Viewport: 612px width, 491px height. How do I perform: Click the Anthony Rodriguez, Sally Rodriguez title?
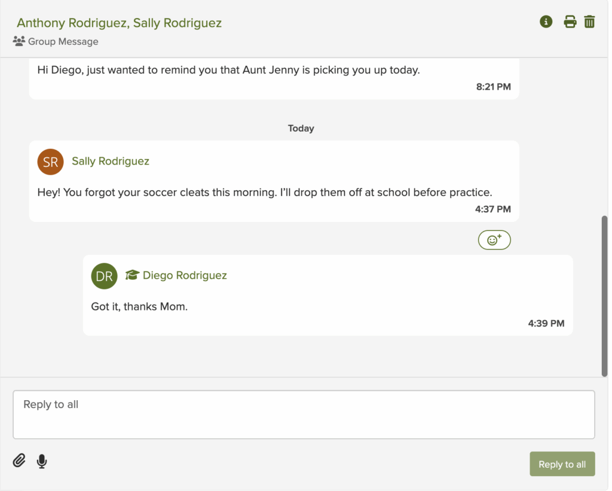tap(119, 22)
